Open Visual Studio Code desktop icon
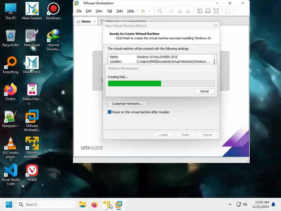Image resolution: width=281 pixels, height=211 pixels. click(11, 174)
